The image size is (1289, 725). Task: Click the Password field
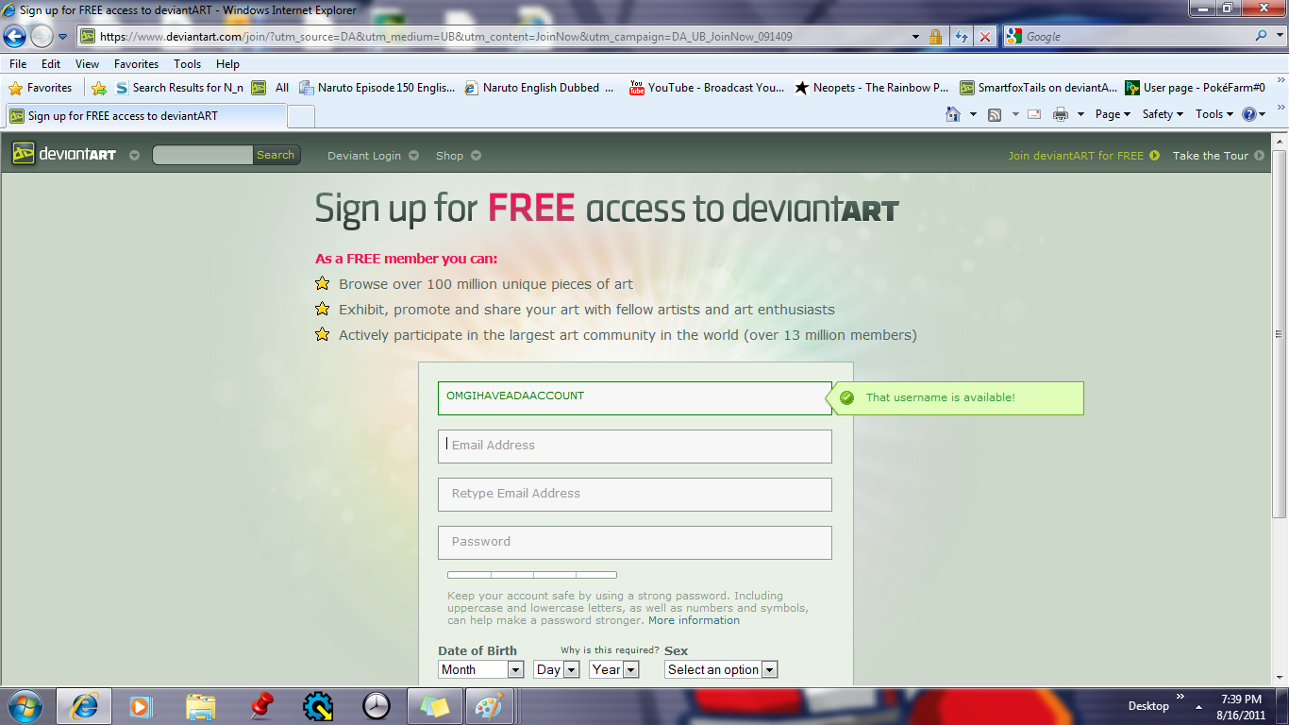point(635,542)
